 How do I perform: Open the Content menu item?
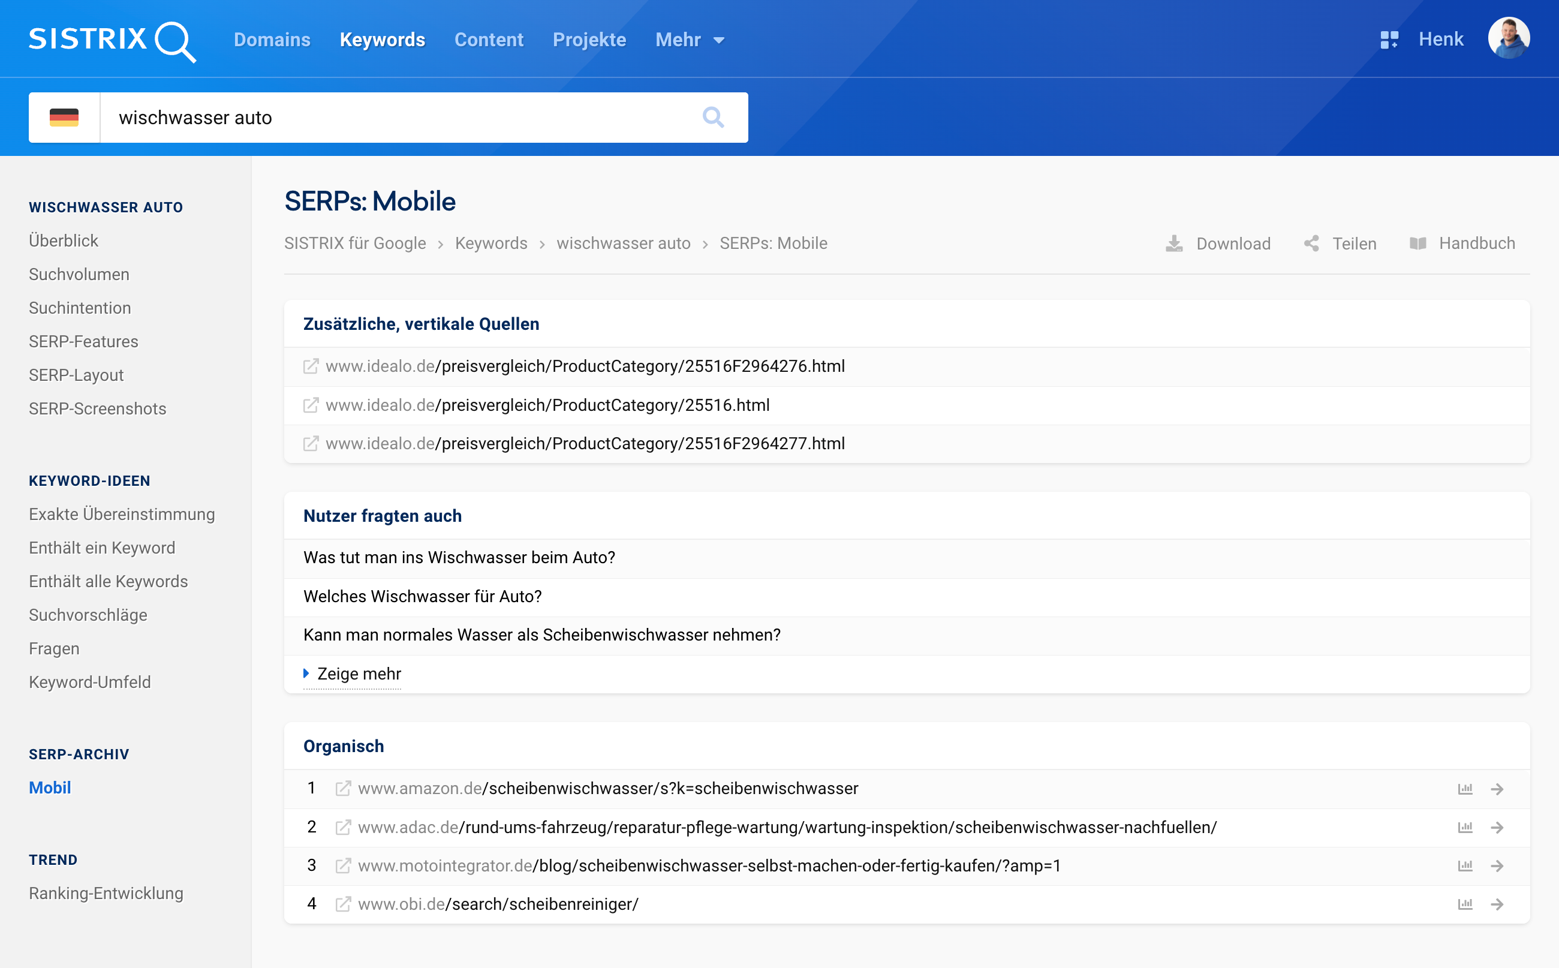pyautogui.click(x=488, y=40)
